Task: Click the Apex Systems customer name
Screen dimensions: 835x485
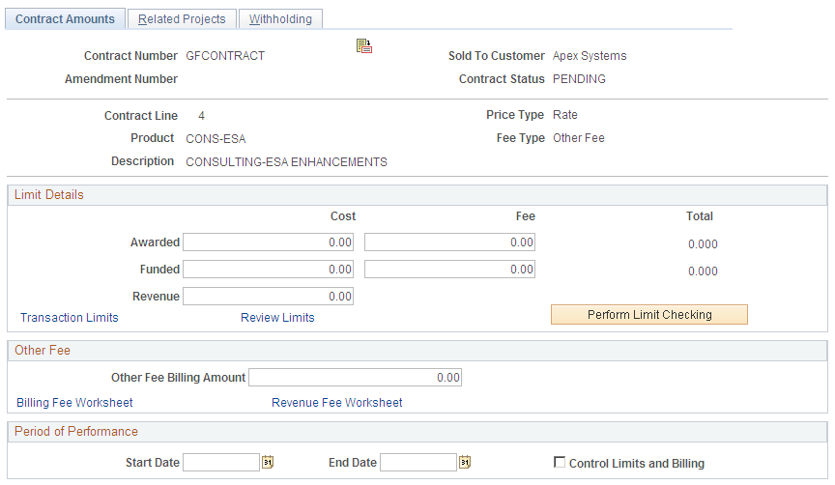Action: click(x=590, y=56)
